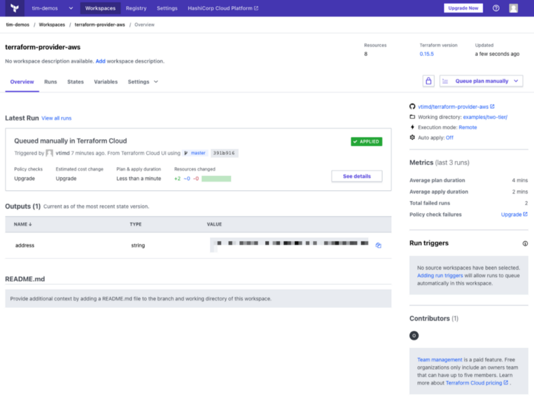Screen dimensions: 534x400
Task: Click Estimated cost change Upgrade text
Action: pyautogui.click(x=66, y=178)
